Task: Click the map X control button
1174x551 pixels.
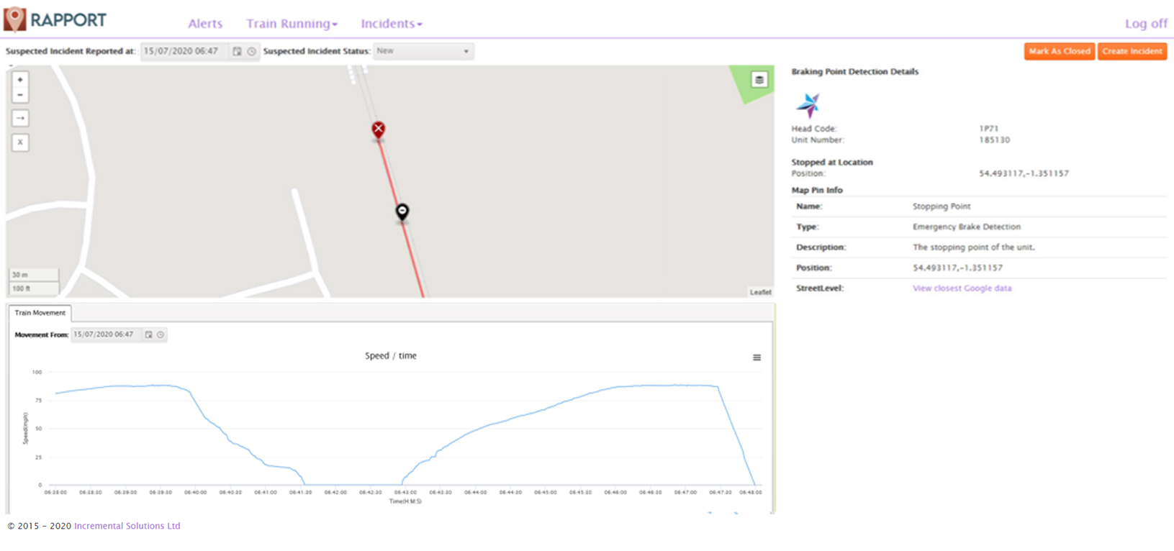Action: tap(20, 142)
